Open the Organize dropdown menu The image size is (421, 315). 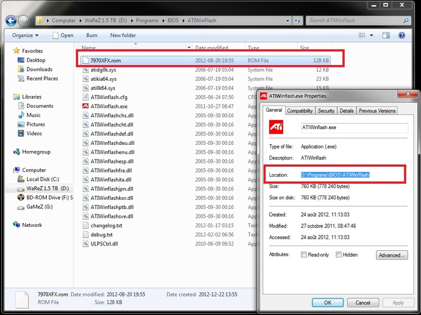[25, 35]
